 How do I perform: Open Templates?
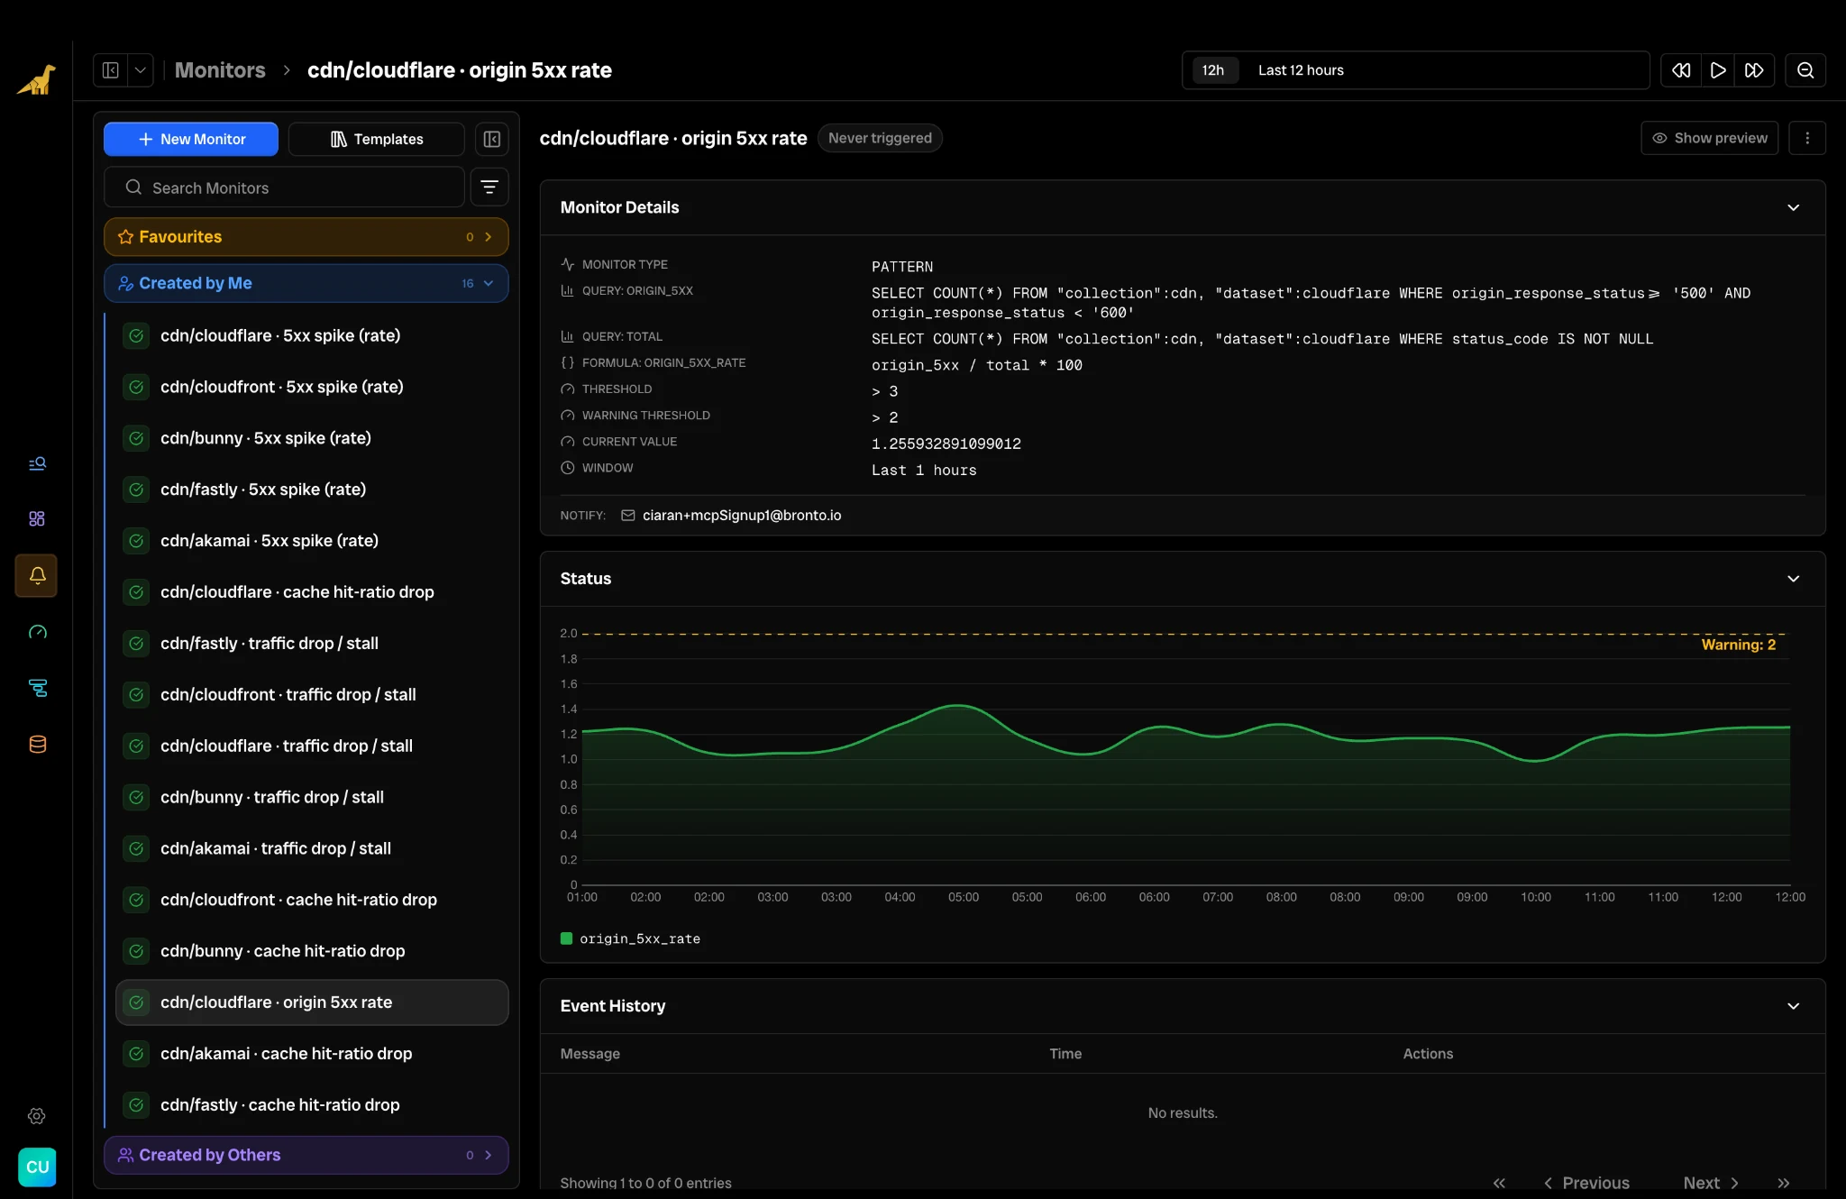[377, 139]
